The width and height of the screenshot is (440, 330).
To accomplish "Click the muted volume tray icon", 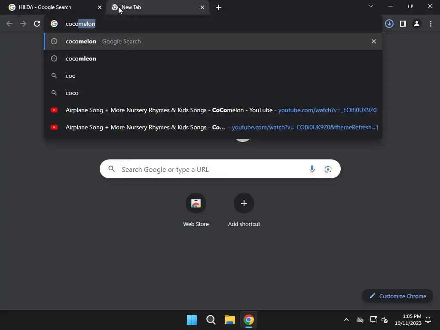I will [385, 320].
